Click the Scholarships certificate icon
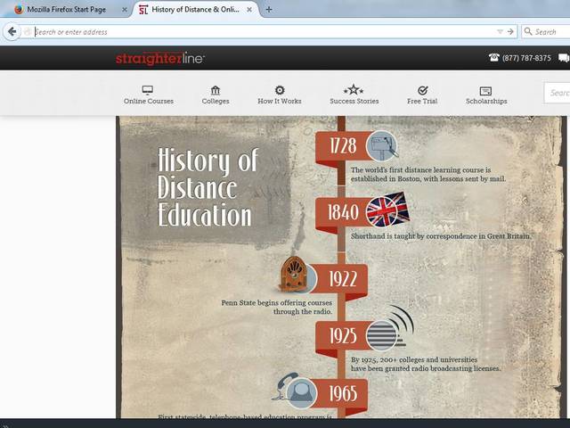This screenshot has height=428, width=570. tap(485, 90)
